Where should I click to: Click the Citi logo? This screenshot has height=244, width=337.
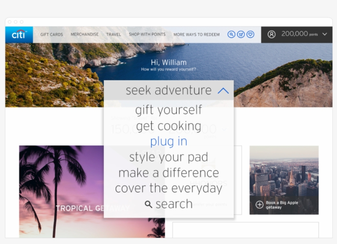point(19,34)
